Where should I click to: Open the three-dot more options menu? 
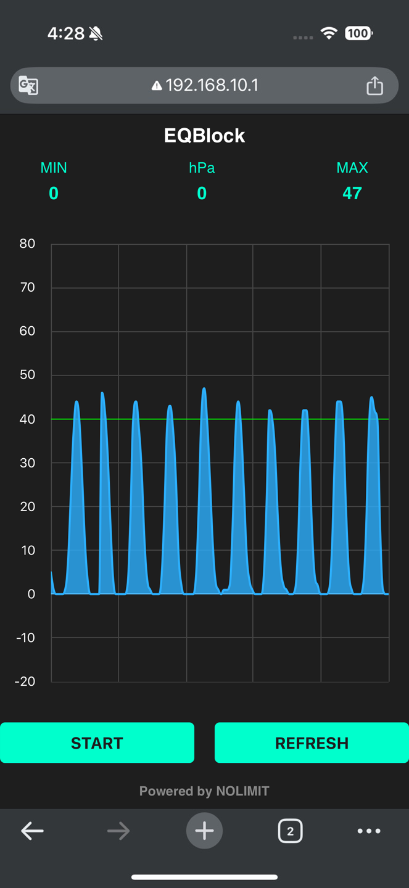(369, 831)
